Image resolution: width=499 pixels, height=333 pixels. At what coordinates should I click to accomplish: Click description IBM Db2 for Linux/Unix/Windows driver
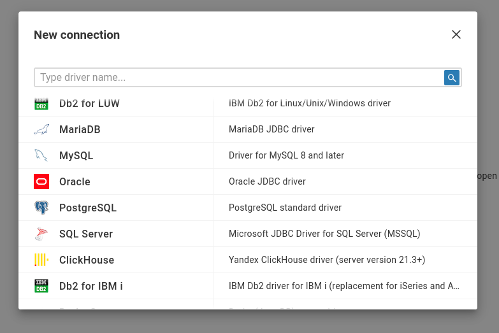click(310, 103)
